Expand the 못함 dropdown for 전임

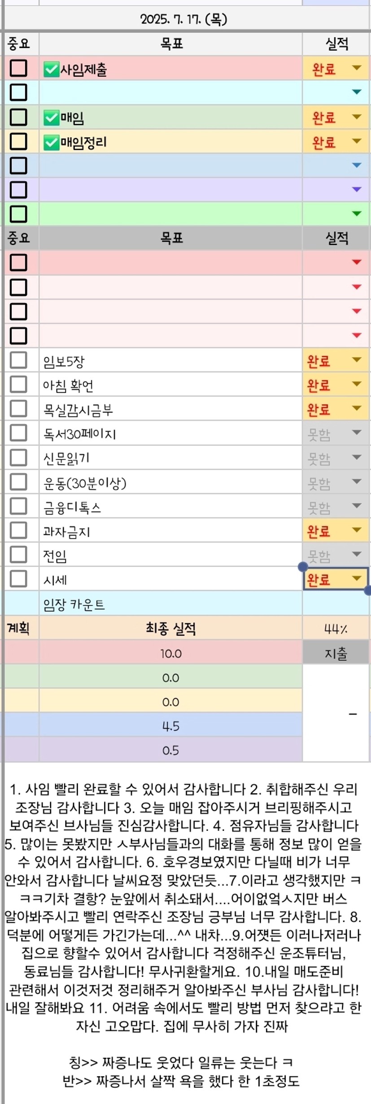click(x=357, y=554)
